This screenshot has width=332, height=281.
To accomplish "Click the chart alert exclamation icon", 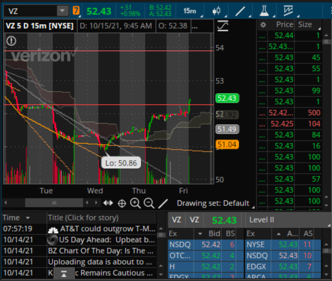I will [11, 41].
